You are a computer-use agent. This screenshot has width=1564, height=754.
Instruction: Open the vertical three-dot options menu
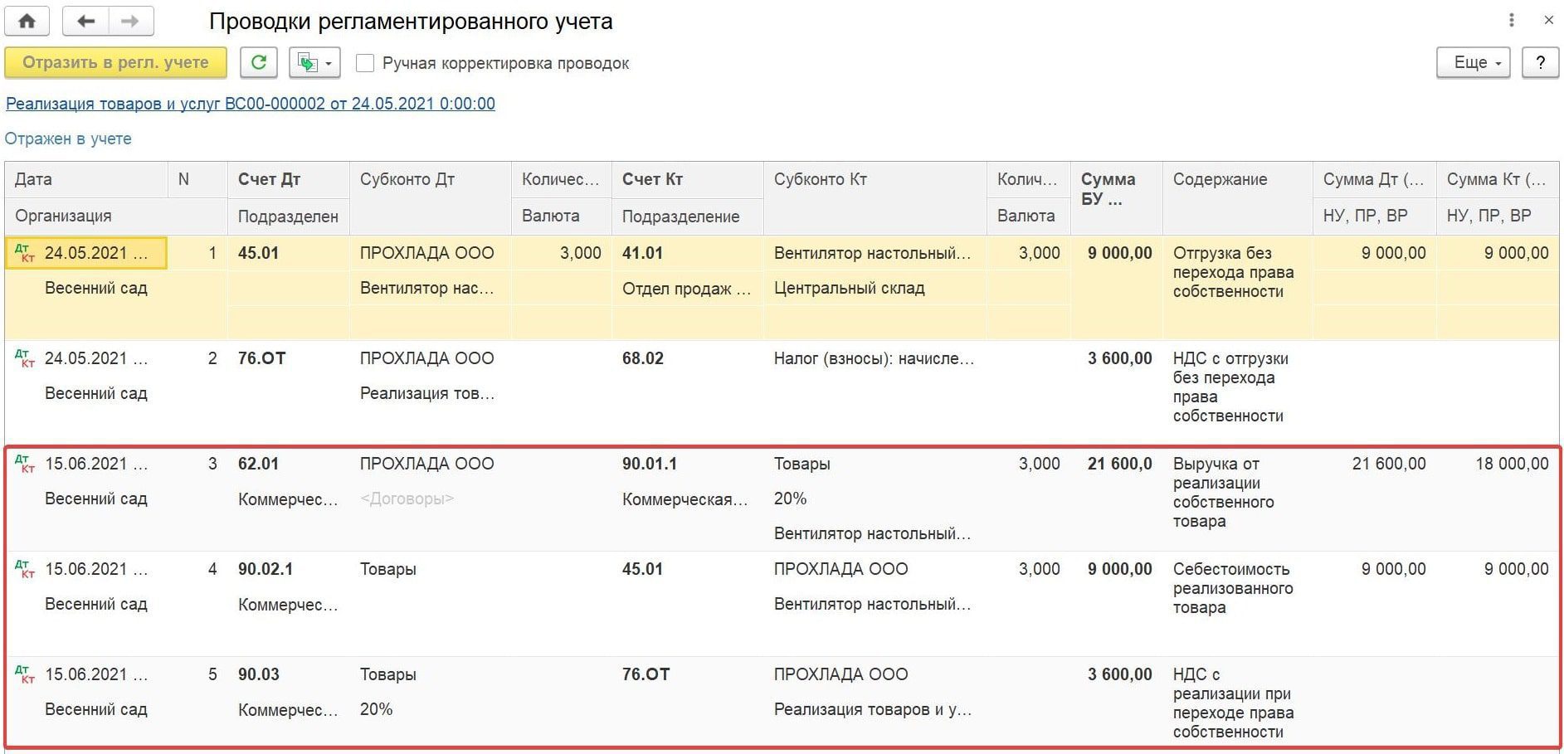click(x=1512, y=20)
